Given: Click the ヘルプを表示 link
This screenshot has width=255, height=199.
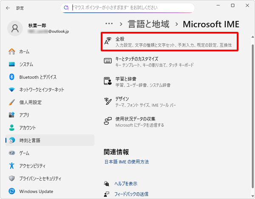Looking at the screenshot, I should [x=126, y=184].
